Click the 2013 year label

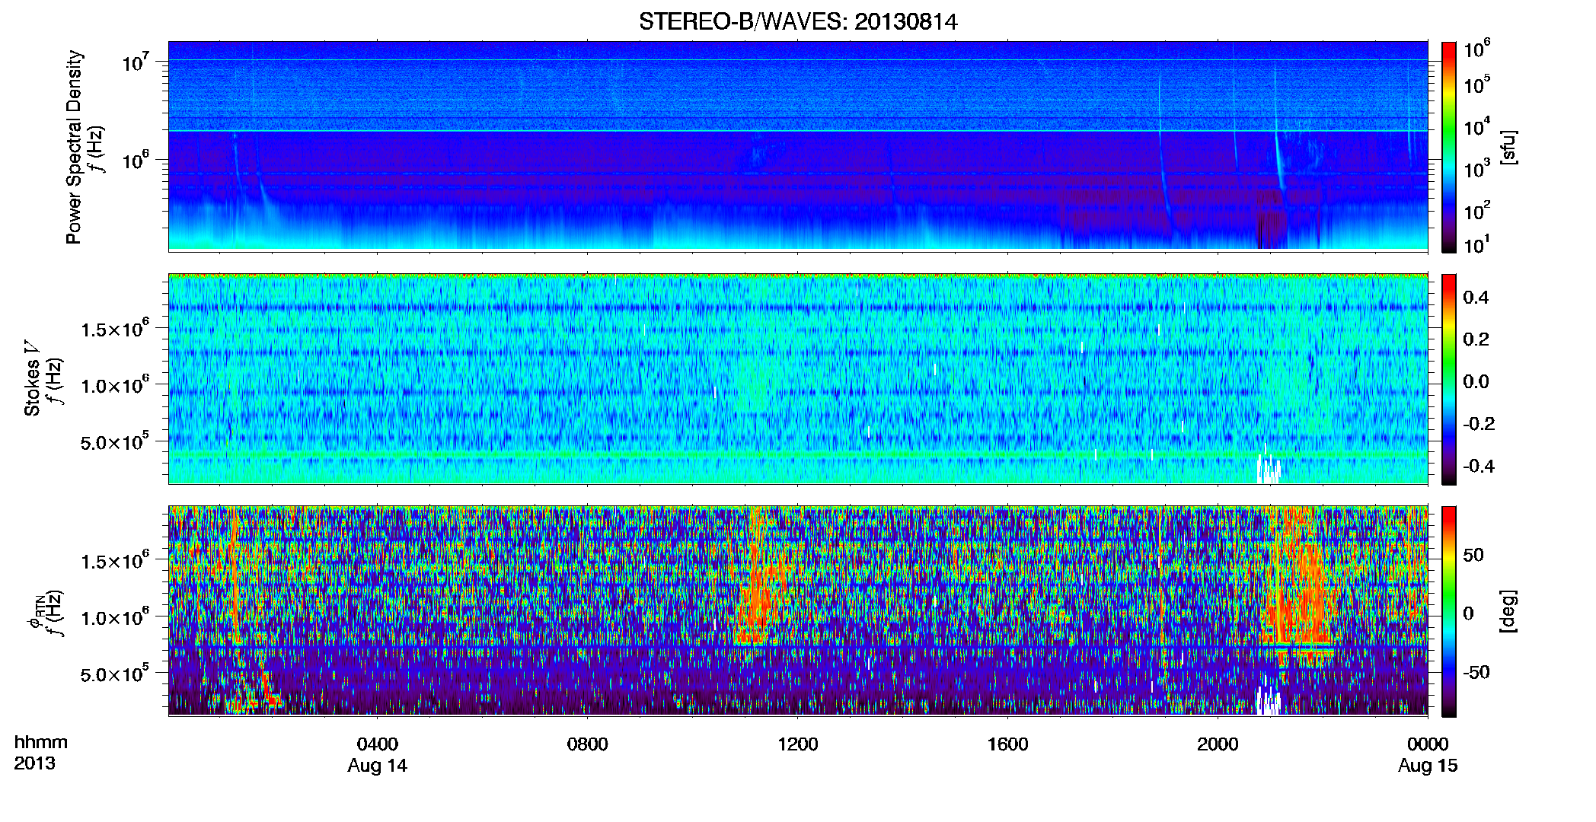[x=34, y=763]
